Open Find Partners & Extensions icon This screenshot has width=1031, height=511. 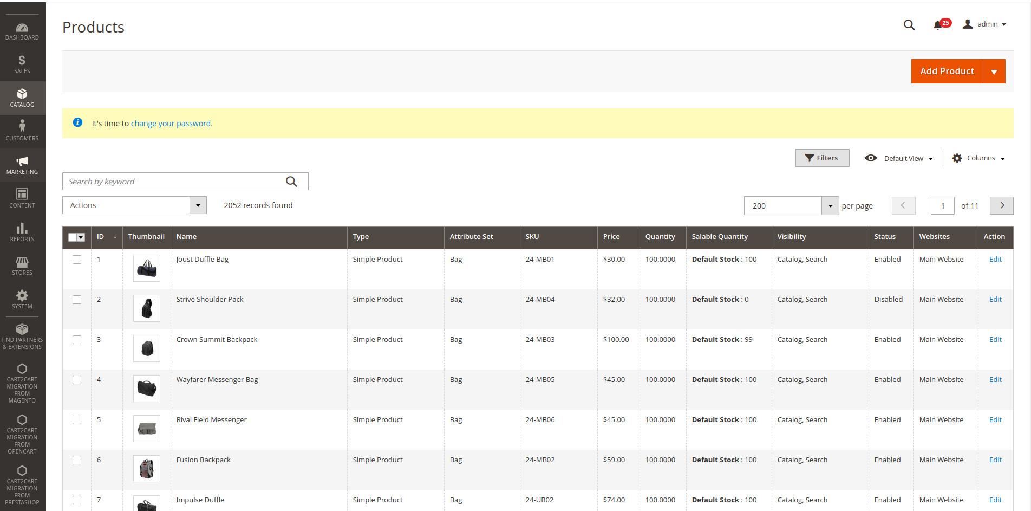click(22, 336)
